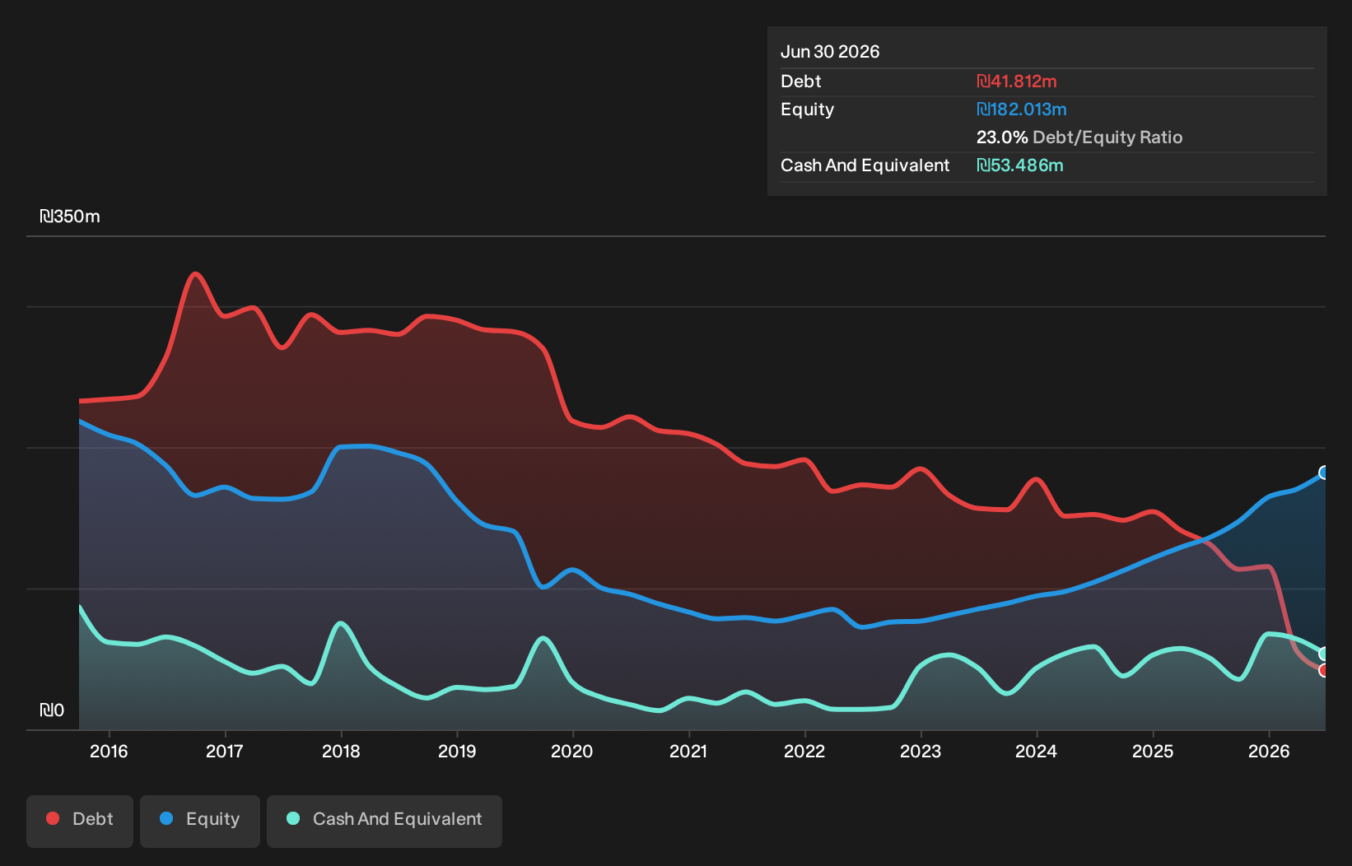This screenshot has width=1352, height=866.
Task: Click the 2020 x-axis label
Action: tap(572, 751)
